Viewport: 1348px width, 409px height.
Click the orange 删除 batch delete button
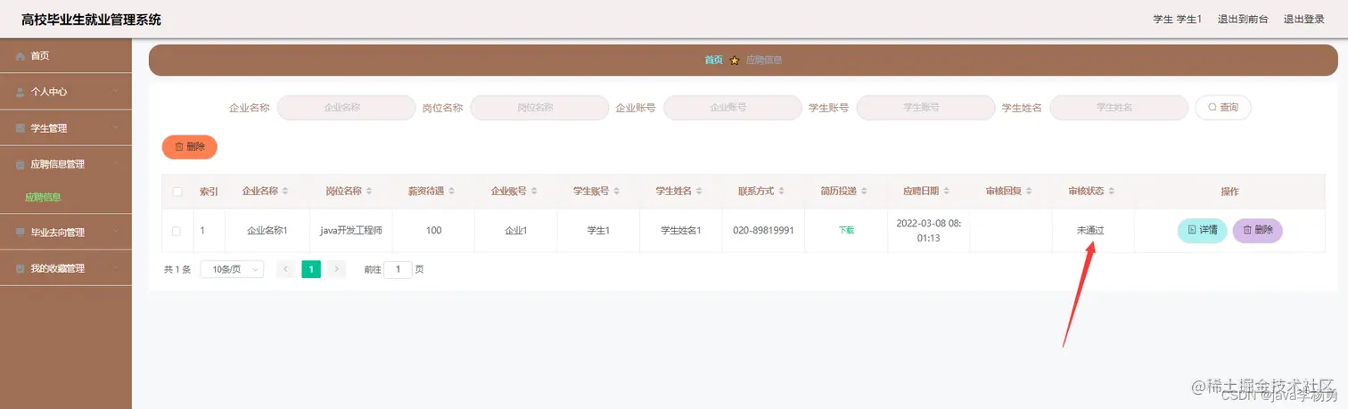[x=190, y=147]
